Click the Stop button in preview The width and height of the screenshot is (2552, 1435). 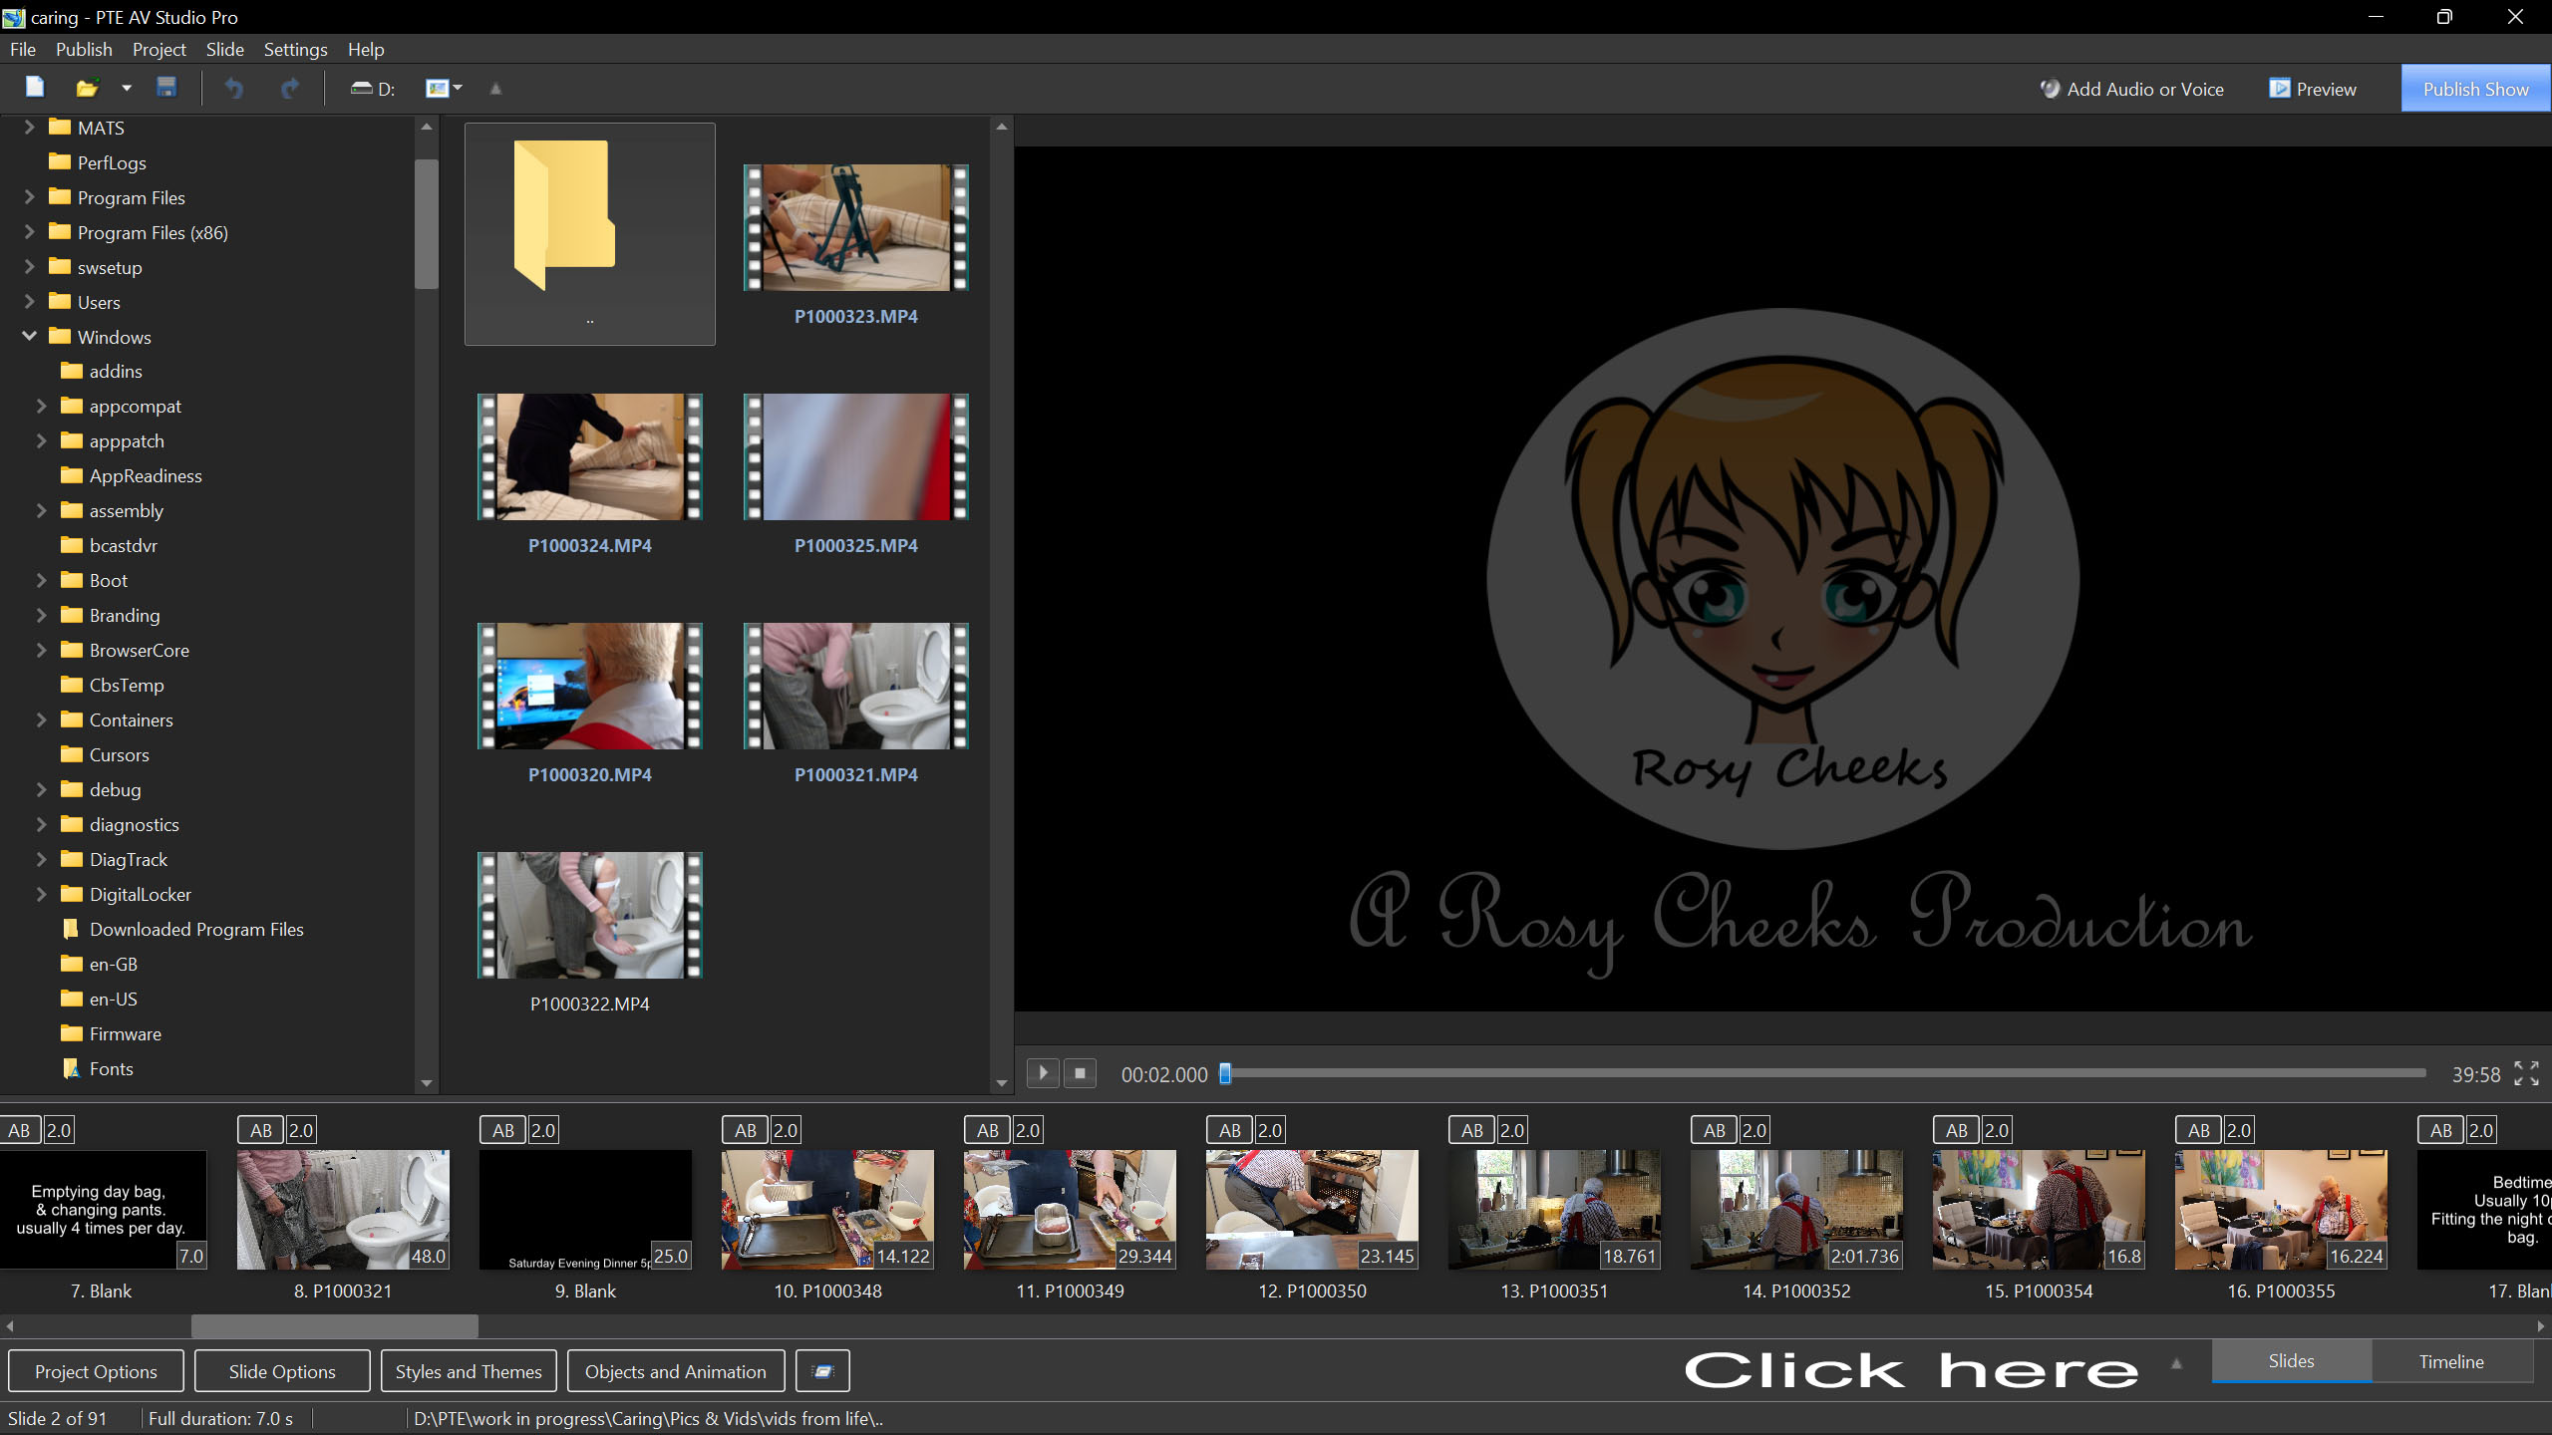[1080, 1073]
